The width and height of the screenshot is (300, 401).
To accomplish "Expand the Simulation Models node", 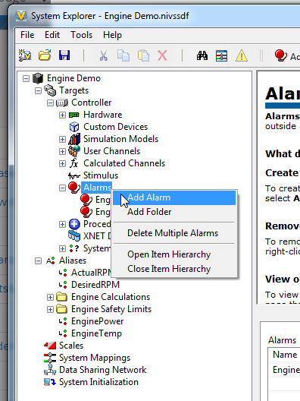I will pos(62,139).
